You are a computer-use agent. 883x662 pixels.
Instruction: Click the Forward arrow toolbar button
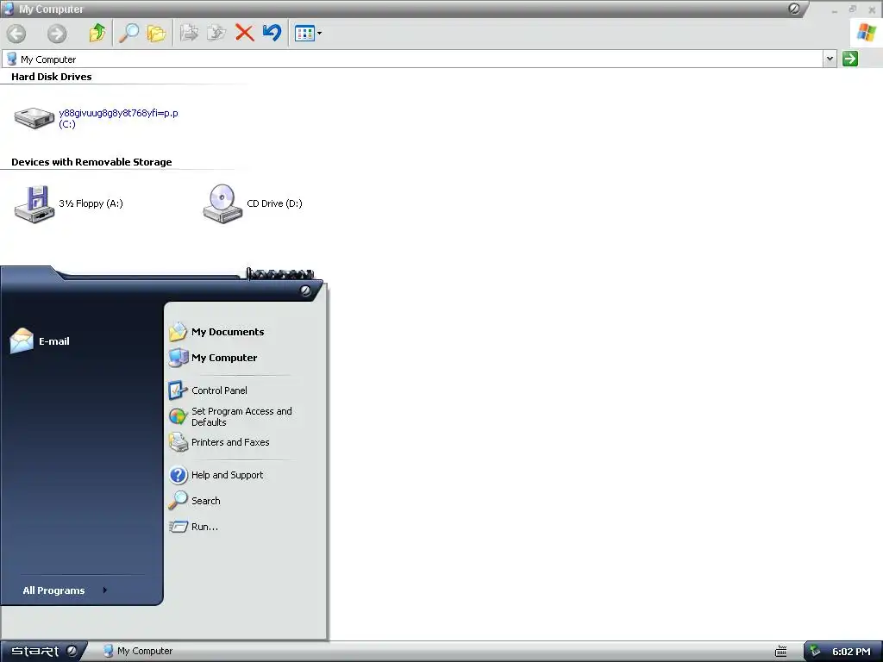pyautogui.click(x=56, y=34)
